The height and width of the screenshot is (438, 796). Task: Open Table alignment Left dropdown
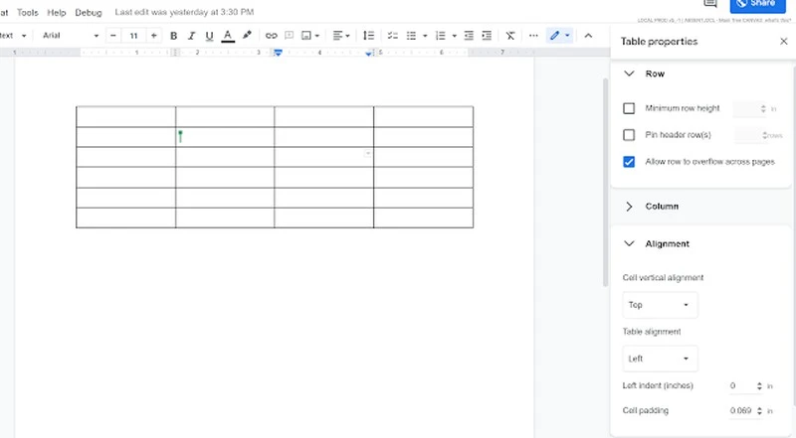tap(660, 359)
